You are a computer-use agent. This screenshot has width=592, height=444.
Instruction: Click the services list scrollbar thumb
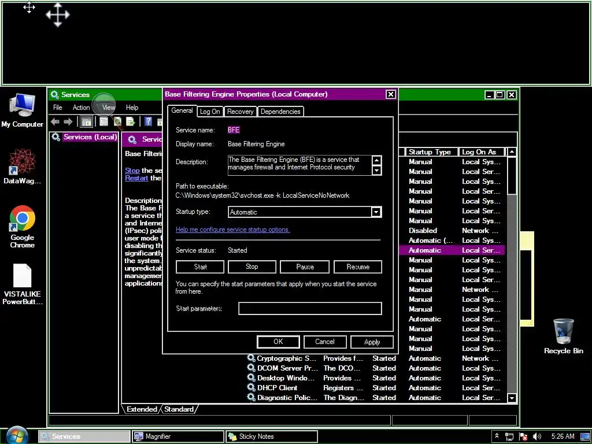pos(512,176)
